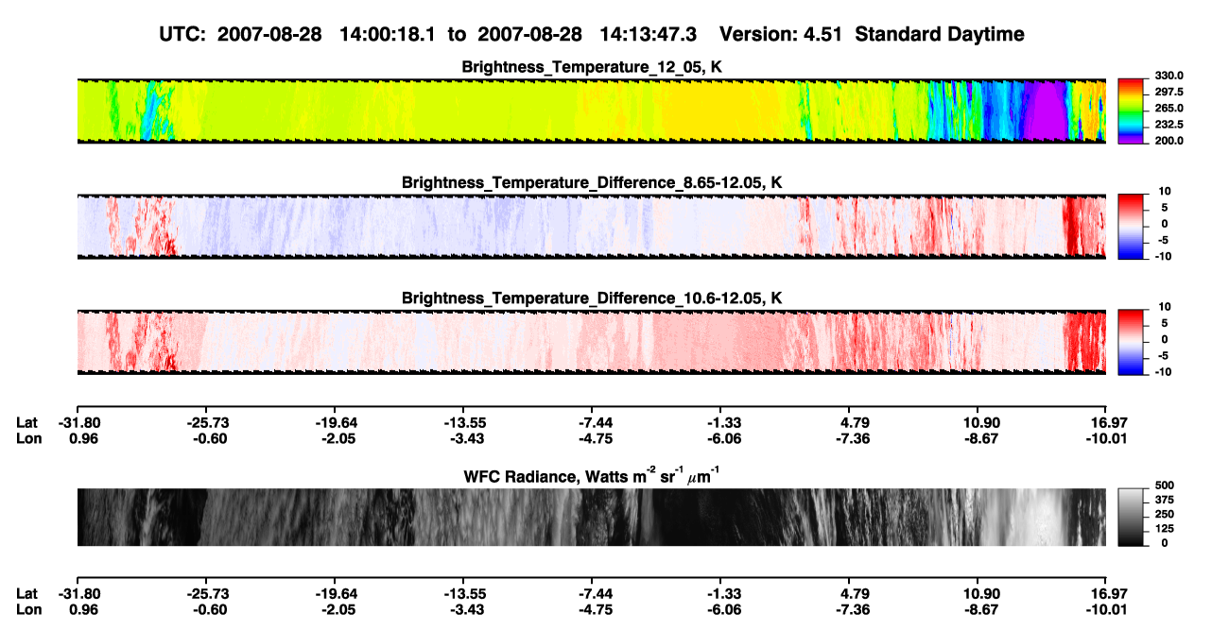Click the red-blue color bar beside the 10.6-12.05 panel
The image size is (1229, 630).
[x=1131, y=342]
